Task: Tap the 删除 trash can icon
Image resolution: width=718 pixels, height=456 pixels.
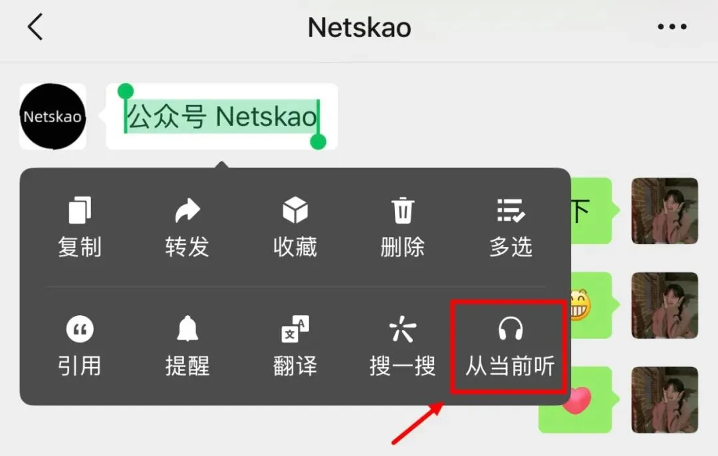Action: [x=403, y=210]
